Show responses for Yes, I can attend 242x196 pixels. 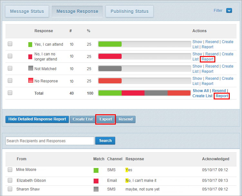[197, 42]
